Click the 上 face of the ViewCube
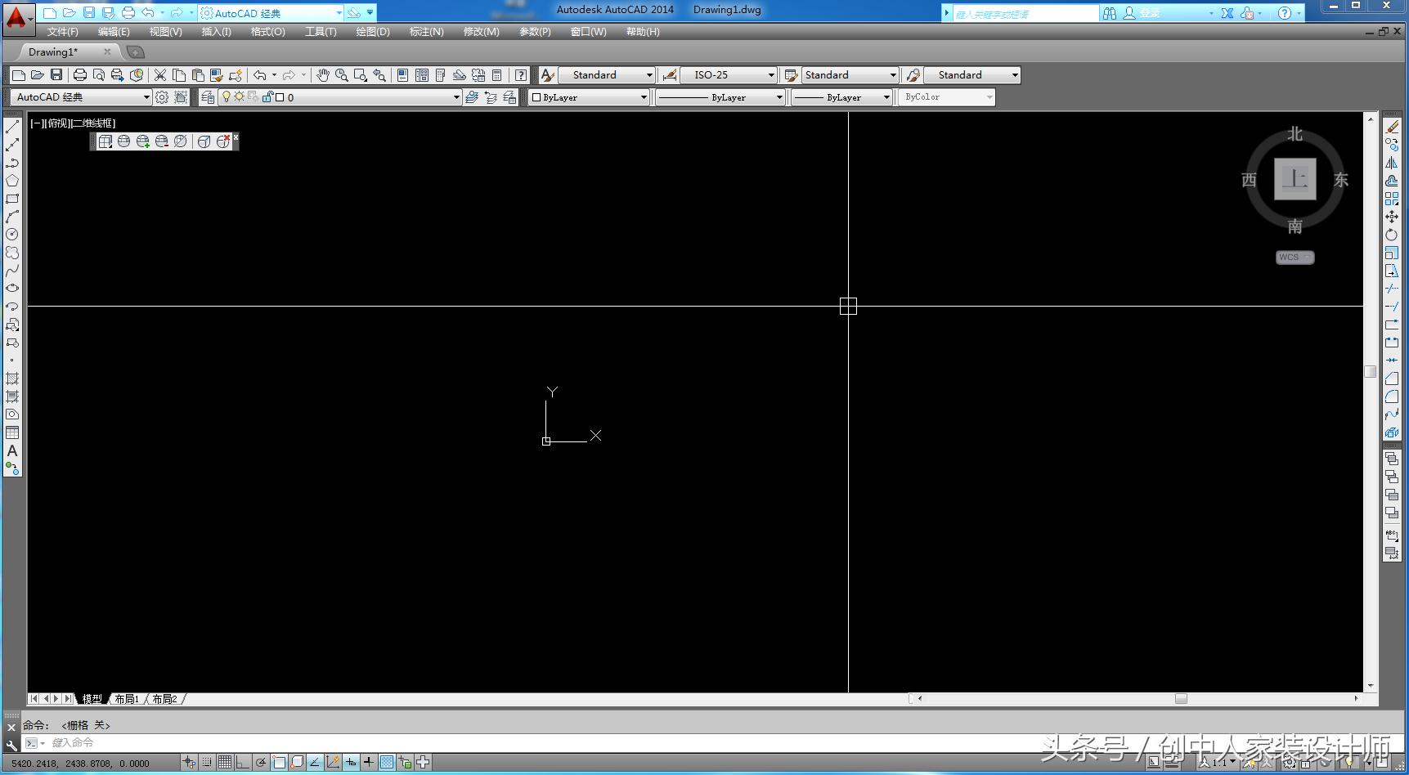Viewport: 1409px width, 775px height. click(x=1295, y=179)
